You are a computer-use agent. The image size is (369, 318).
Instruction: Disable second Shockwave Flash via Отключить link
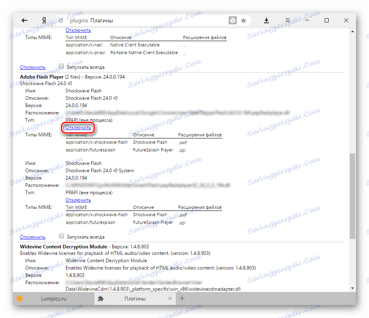click(x=78, y=200)
